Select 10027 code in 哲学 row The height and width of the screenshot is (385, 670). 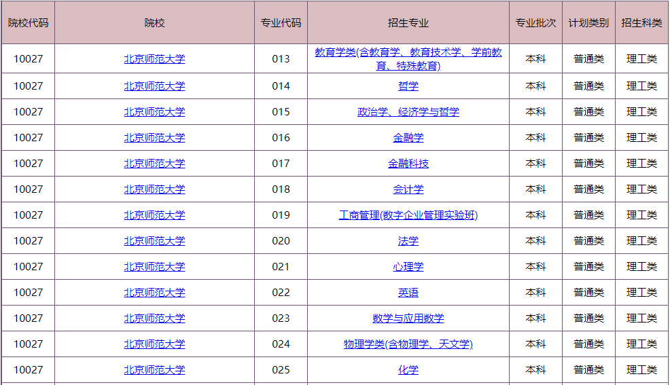coord(29,86)
